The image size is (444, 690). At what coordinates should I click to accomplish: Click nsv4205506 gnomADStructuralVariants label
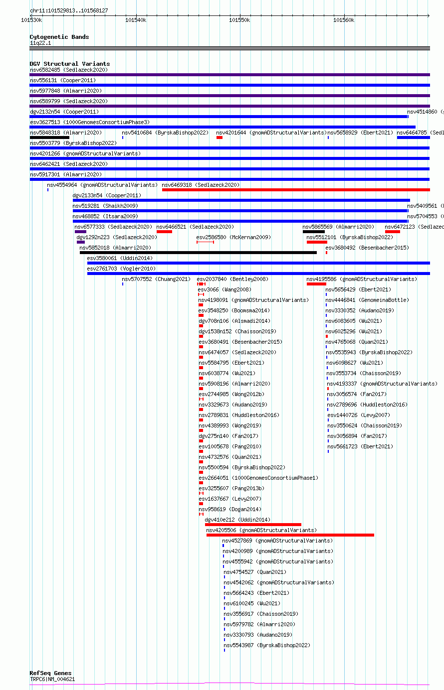261,530
